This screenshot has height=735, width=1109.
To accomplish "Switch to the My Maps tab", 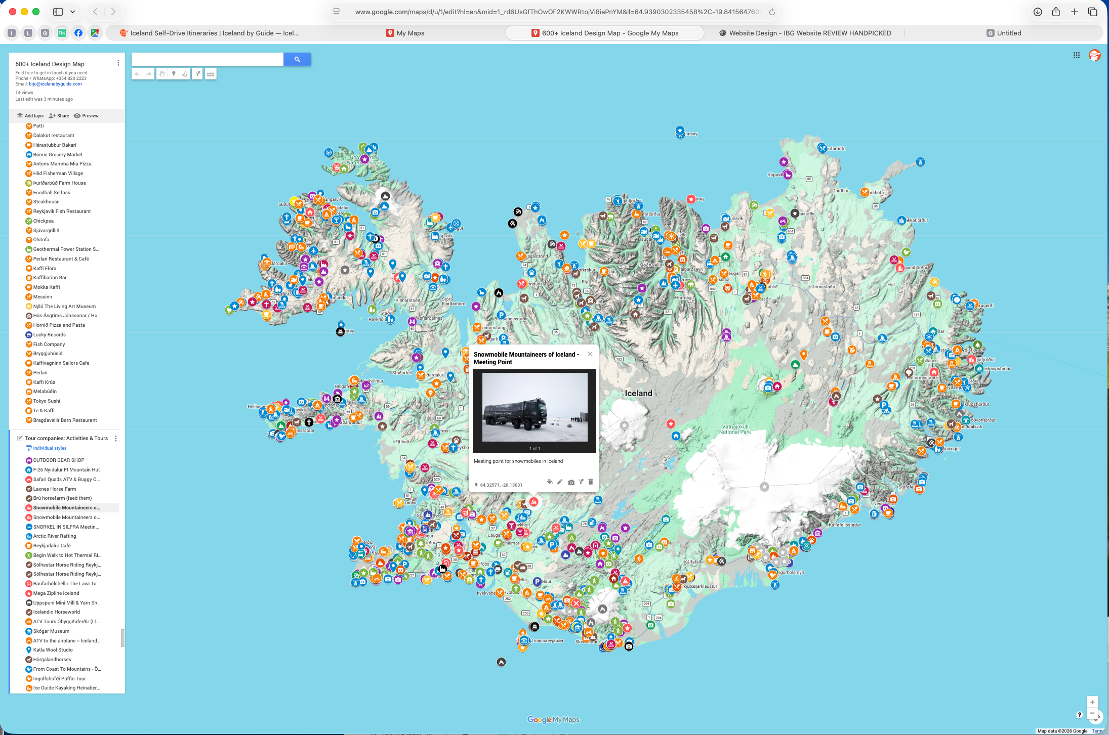I will coord(405,33).
